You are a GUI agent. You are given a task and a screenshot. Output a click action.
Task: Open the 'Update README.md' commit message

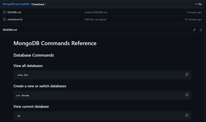tap(96, 12)
